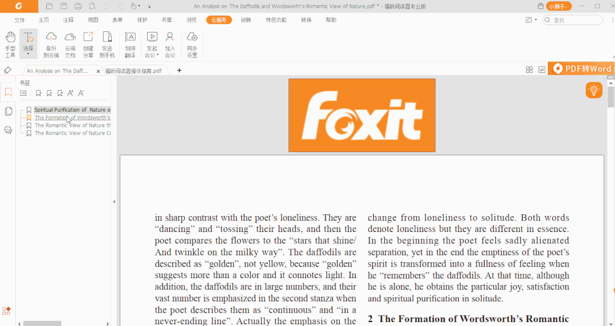Open the quick access toolbar customize dropdown
Screen dimensions: 615x326
(x=149, y=6)
